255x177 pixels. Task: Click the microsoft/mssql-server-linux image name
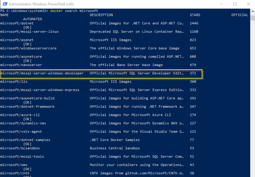click(x=25, y=32)
